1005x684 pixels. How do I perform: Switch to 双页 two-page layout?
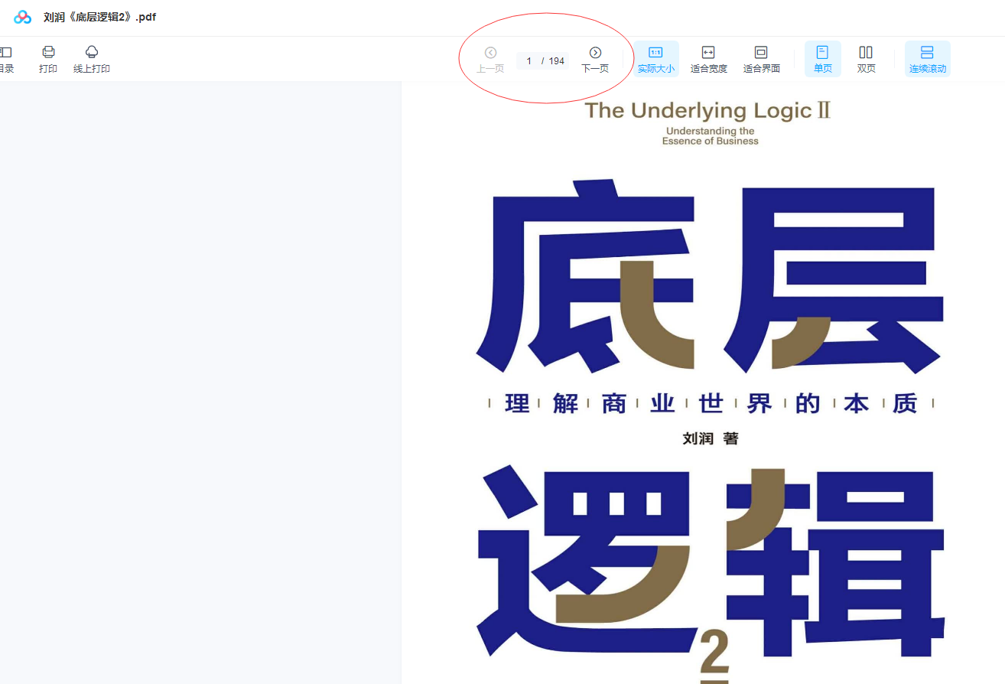(866, 59)
